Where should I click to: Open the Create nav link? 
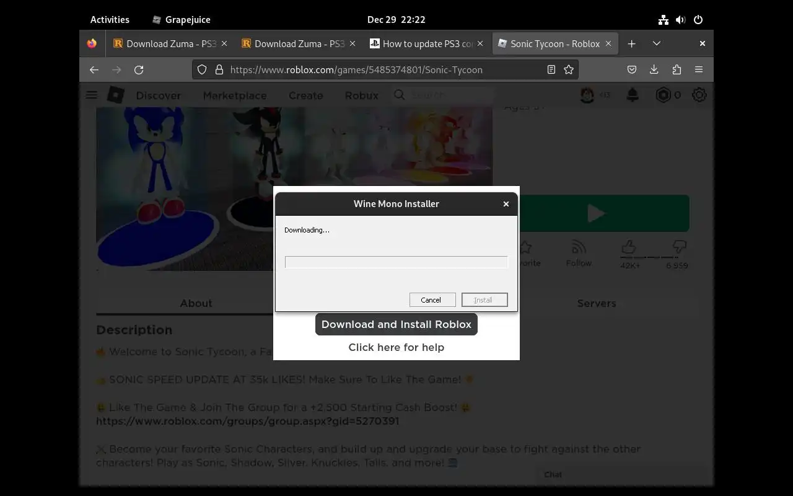click(x=306, y=95)
